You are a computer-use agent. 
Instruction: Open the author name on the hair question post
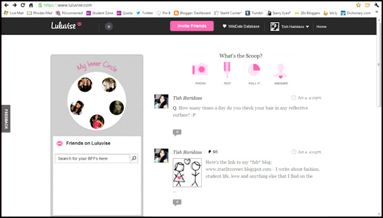pyautogui.click(x=187, y=98)
